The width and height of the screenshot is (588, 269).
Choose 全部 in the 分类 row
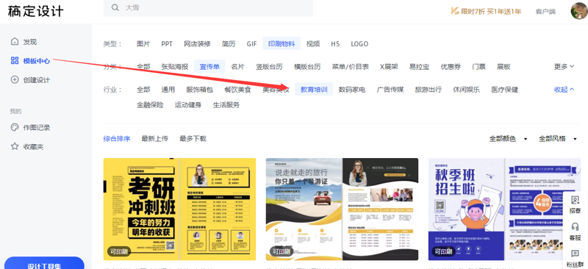(x=143, y=67)
